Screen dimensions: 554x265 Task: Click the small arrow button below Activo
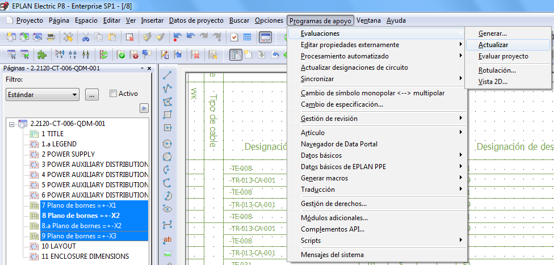[x=144, y=108]
